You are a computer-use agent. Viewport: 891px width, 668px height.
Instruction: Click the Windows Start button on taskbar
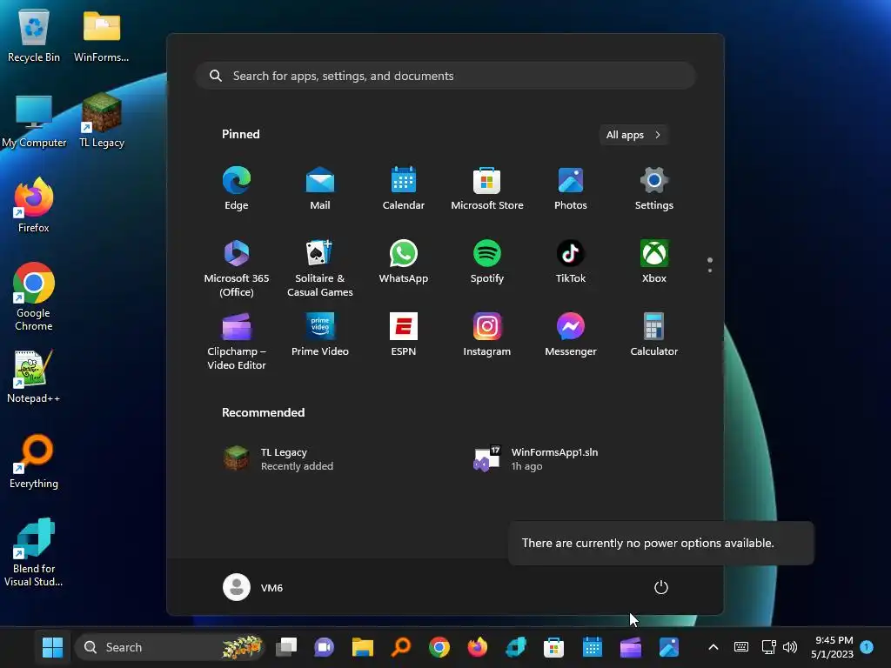[x=53, y=647]
